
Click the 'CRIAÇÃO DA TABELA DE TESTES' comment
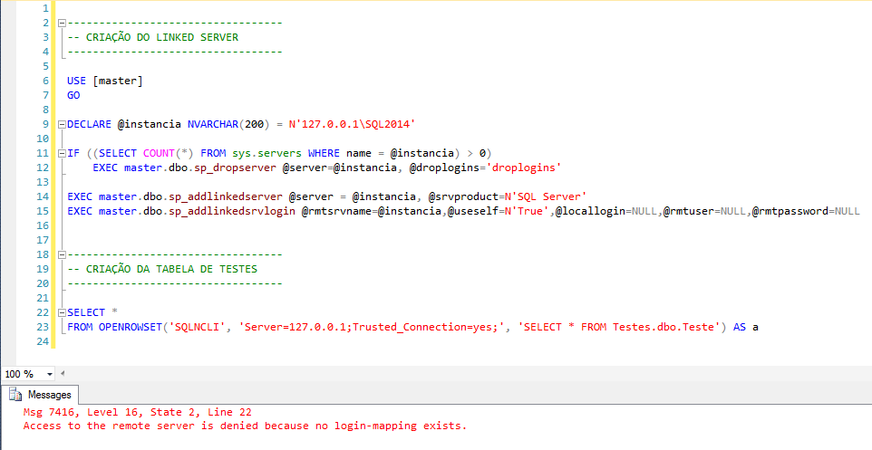[x=162, y=270]
